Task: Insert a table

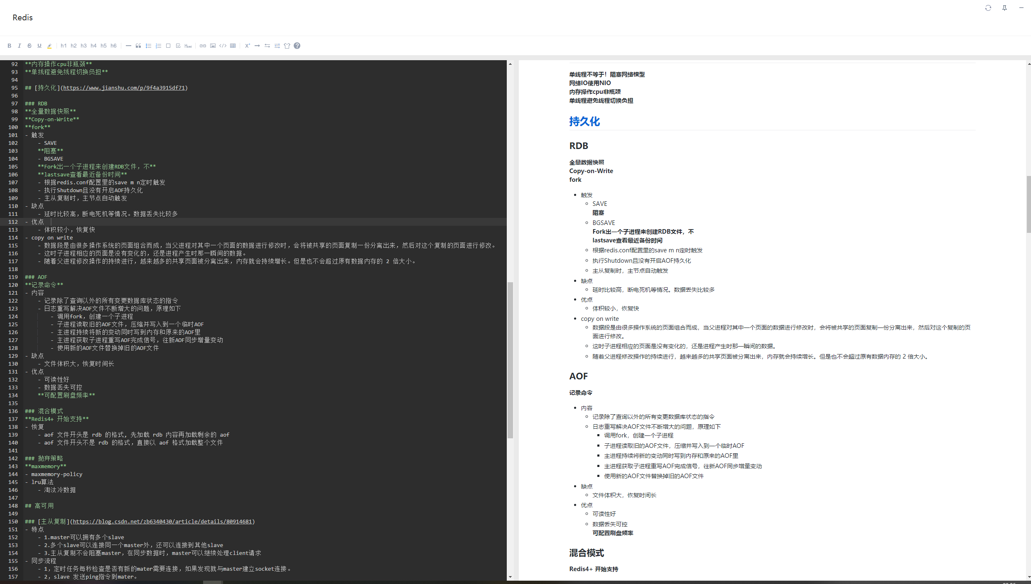Action: pyautogui.click(x=233, y=46)
